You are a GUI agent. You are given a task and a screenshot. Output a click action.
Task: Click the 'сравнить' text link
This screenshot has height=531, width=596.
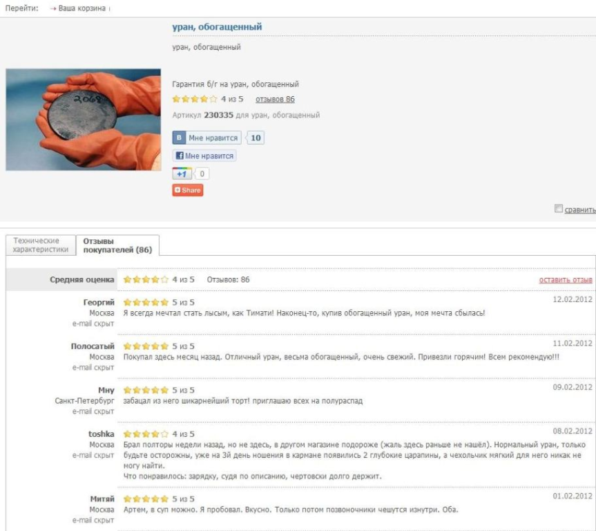click(x=580, y=210)
